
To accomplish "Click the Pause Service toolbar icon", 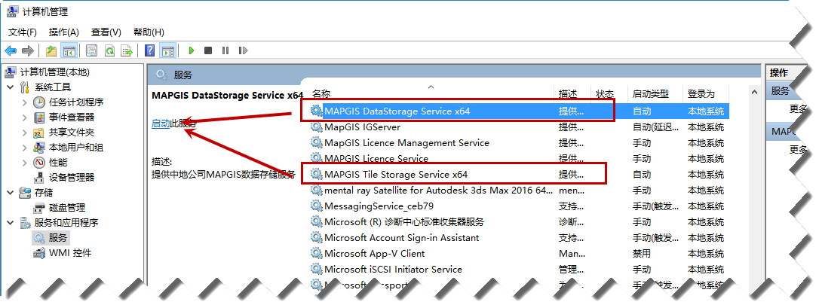I will coord(225,50).
